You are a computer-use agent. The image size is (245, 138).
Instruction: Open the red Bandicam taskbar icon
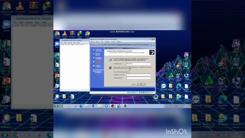(x=113, y=106)
